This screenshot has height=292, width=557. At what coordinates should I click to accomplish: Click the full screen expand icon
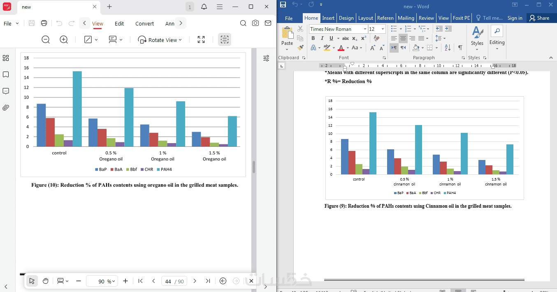tap(201, 40)
